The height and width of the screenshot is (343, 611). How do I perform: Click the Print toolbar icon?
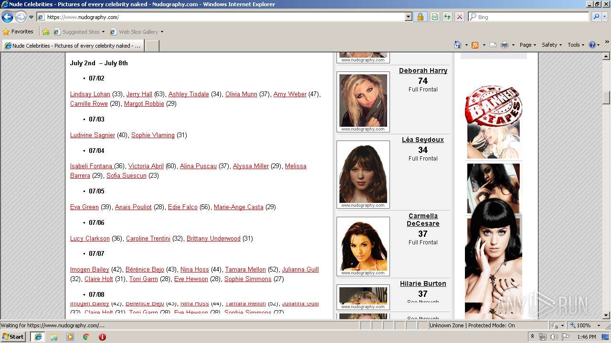point(505,45)
